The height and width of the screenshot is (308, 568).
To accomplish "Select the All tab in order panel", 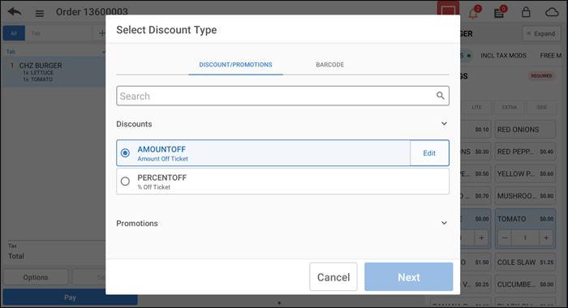I will point(14,33).
